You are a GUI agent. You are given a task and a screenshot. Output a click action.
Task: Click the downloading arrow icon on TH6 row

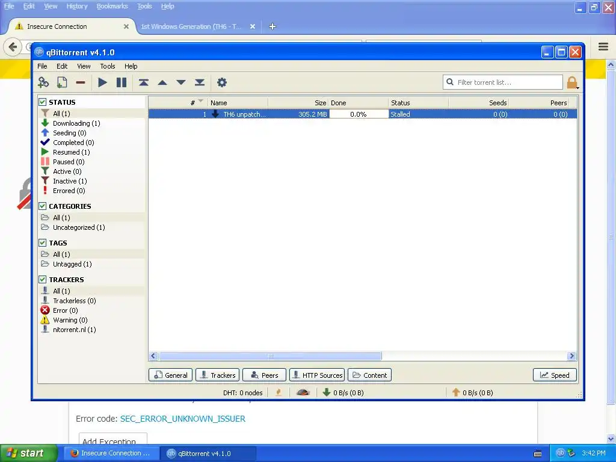coord(215,114)
